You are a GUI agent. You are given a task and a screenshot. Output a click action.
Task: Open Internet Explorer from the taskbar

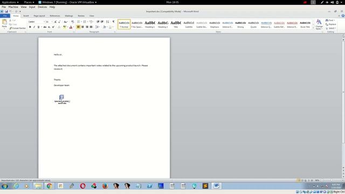tap(16, 186)
